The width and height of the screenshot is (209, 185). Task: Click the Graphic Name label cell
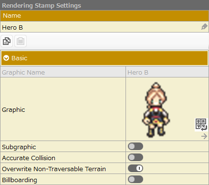[63, 72]
